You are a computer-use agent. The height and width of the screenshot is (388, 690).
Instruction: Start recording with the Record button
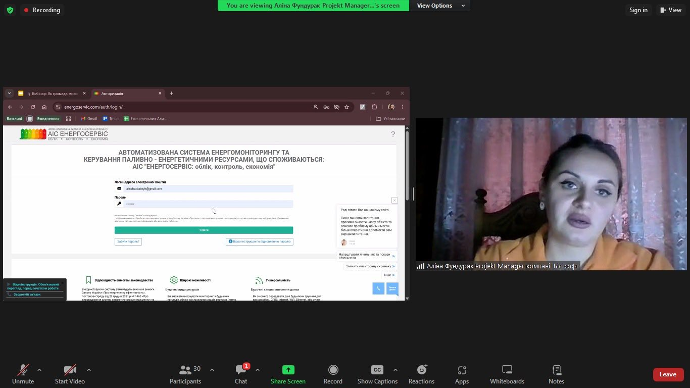pyautogui.click(x=333, y=374)
